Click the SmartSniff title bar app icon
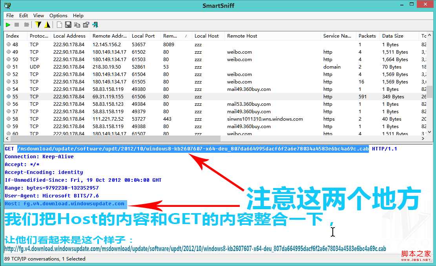 click(x=7, y=5)
